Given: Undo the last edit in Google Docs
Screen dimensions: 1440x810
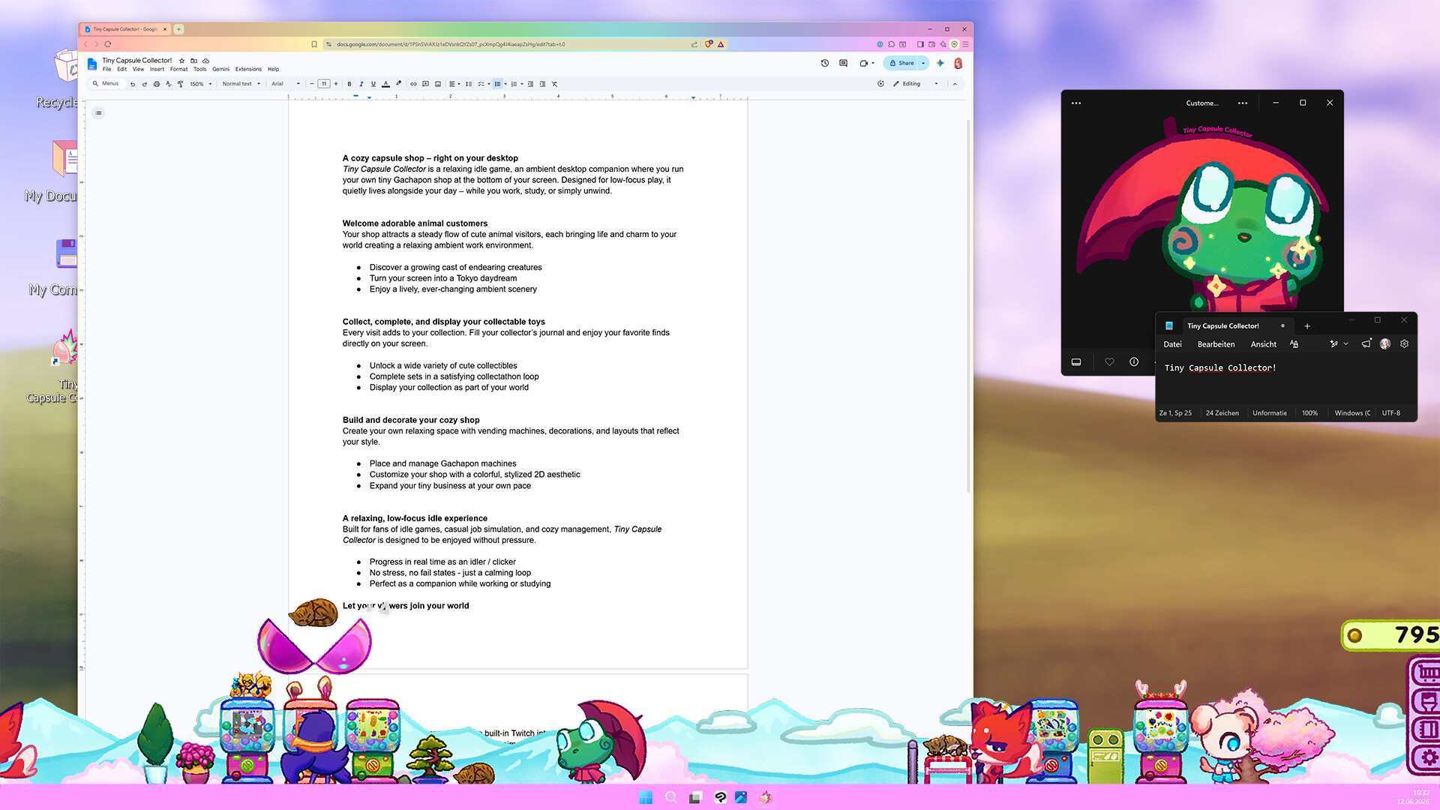Looking at the screenshot, I should (x=133, y=84).
